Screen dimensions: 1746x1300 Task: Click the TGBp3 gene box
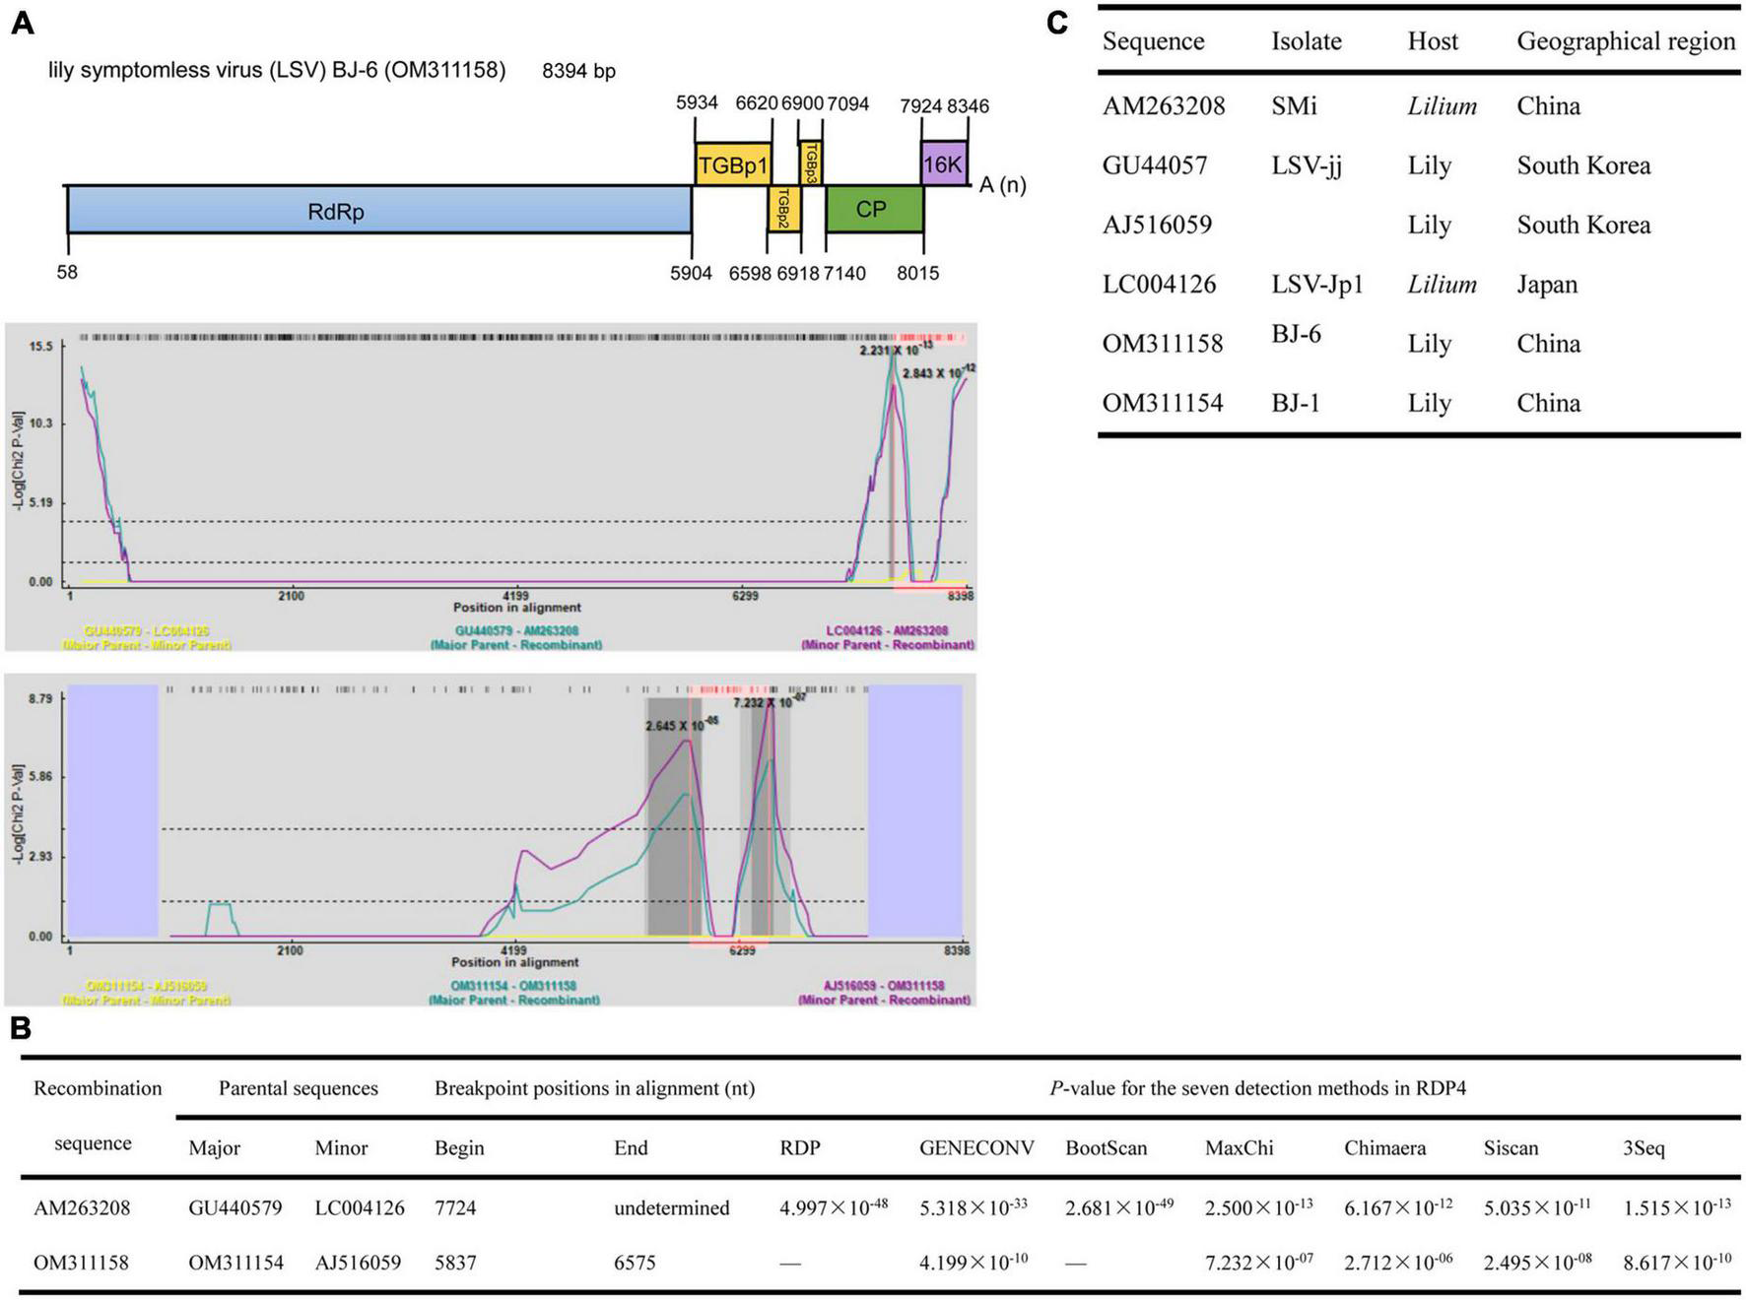811,157
